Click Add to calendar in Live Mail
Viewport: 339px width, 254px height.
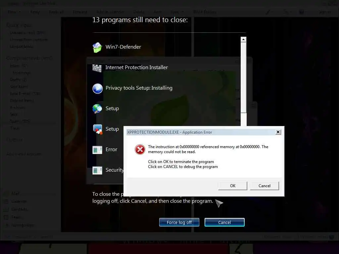[110, 12]
